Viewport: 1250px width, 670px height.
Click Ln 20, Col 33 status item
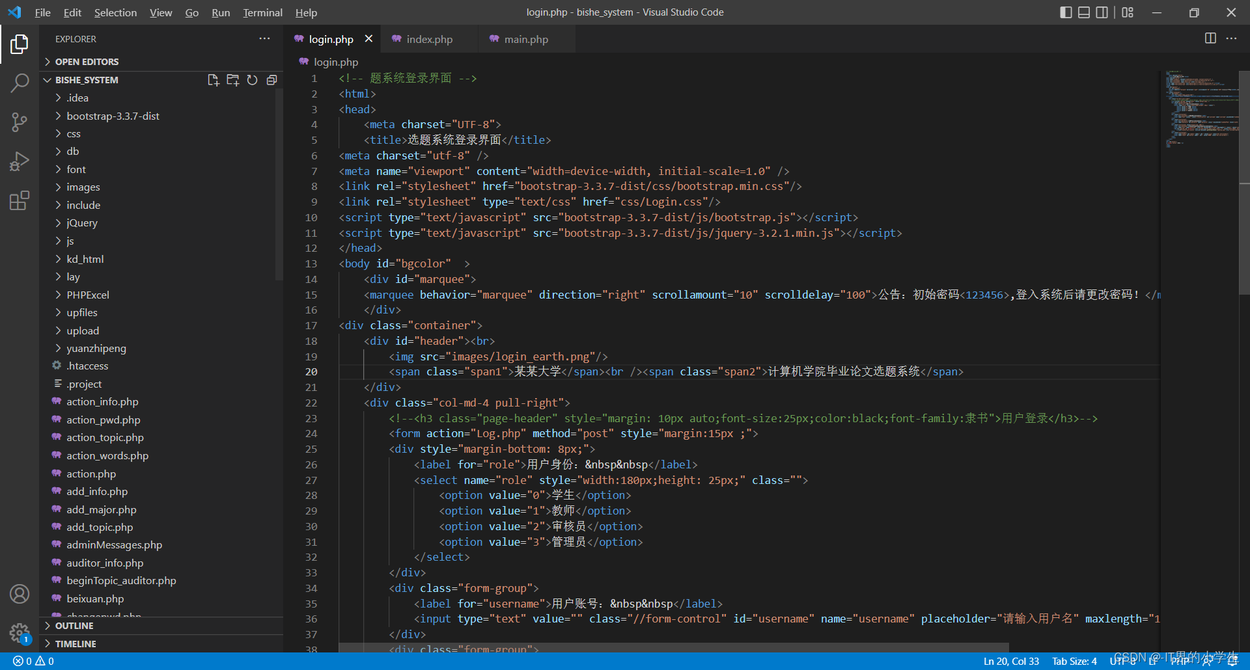pos(1011,661)
